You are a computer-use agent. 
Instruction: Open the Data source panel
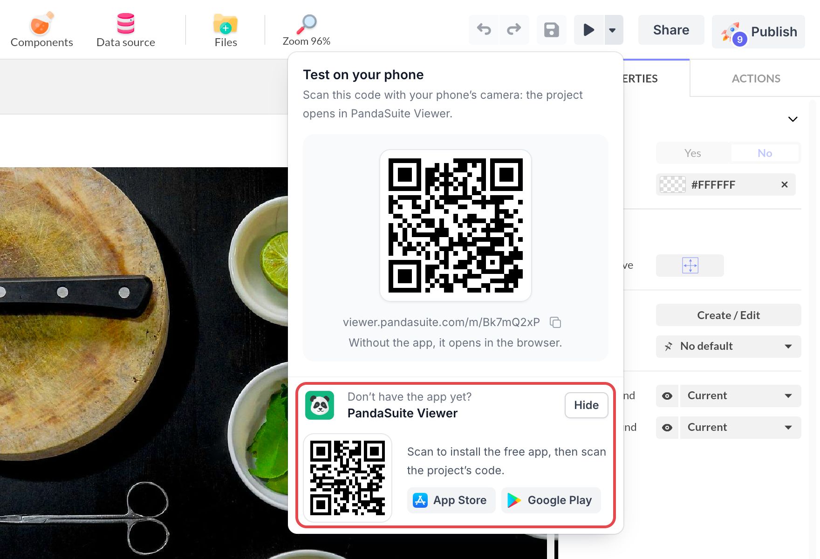coord(126,30)
